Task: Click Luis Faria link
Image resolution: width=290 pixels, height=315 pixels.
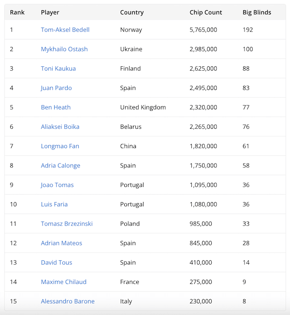Action: 54,204
